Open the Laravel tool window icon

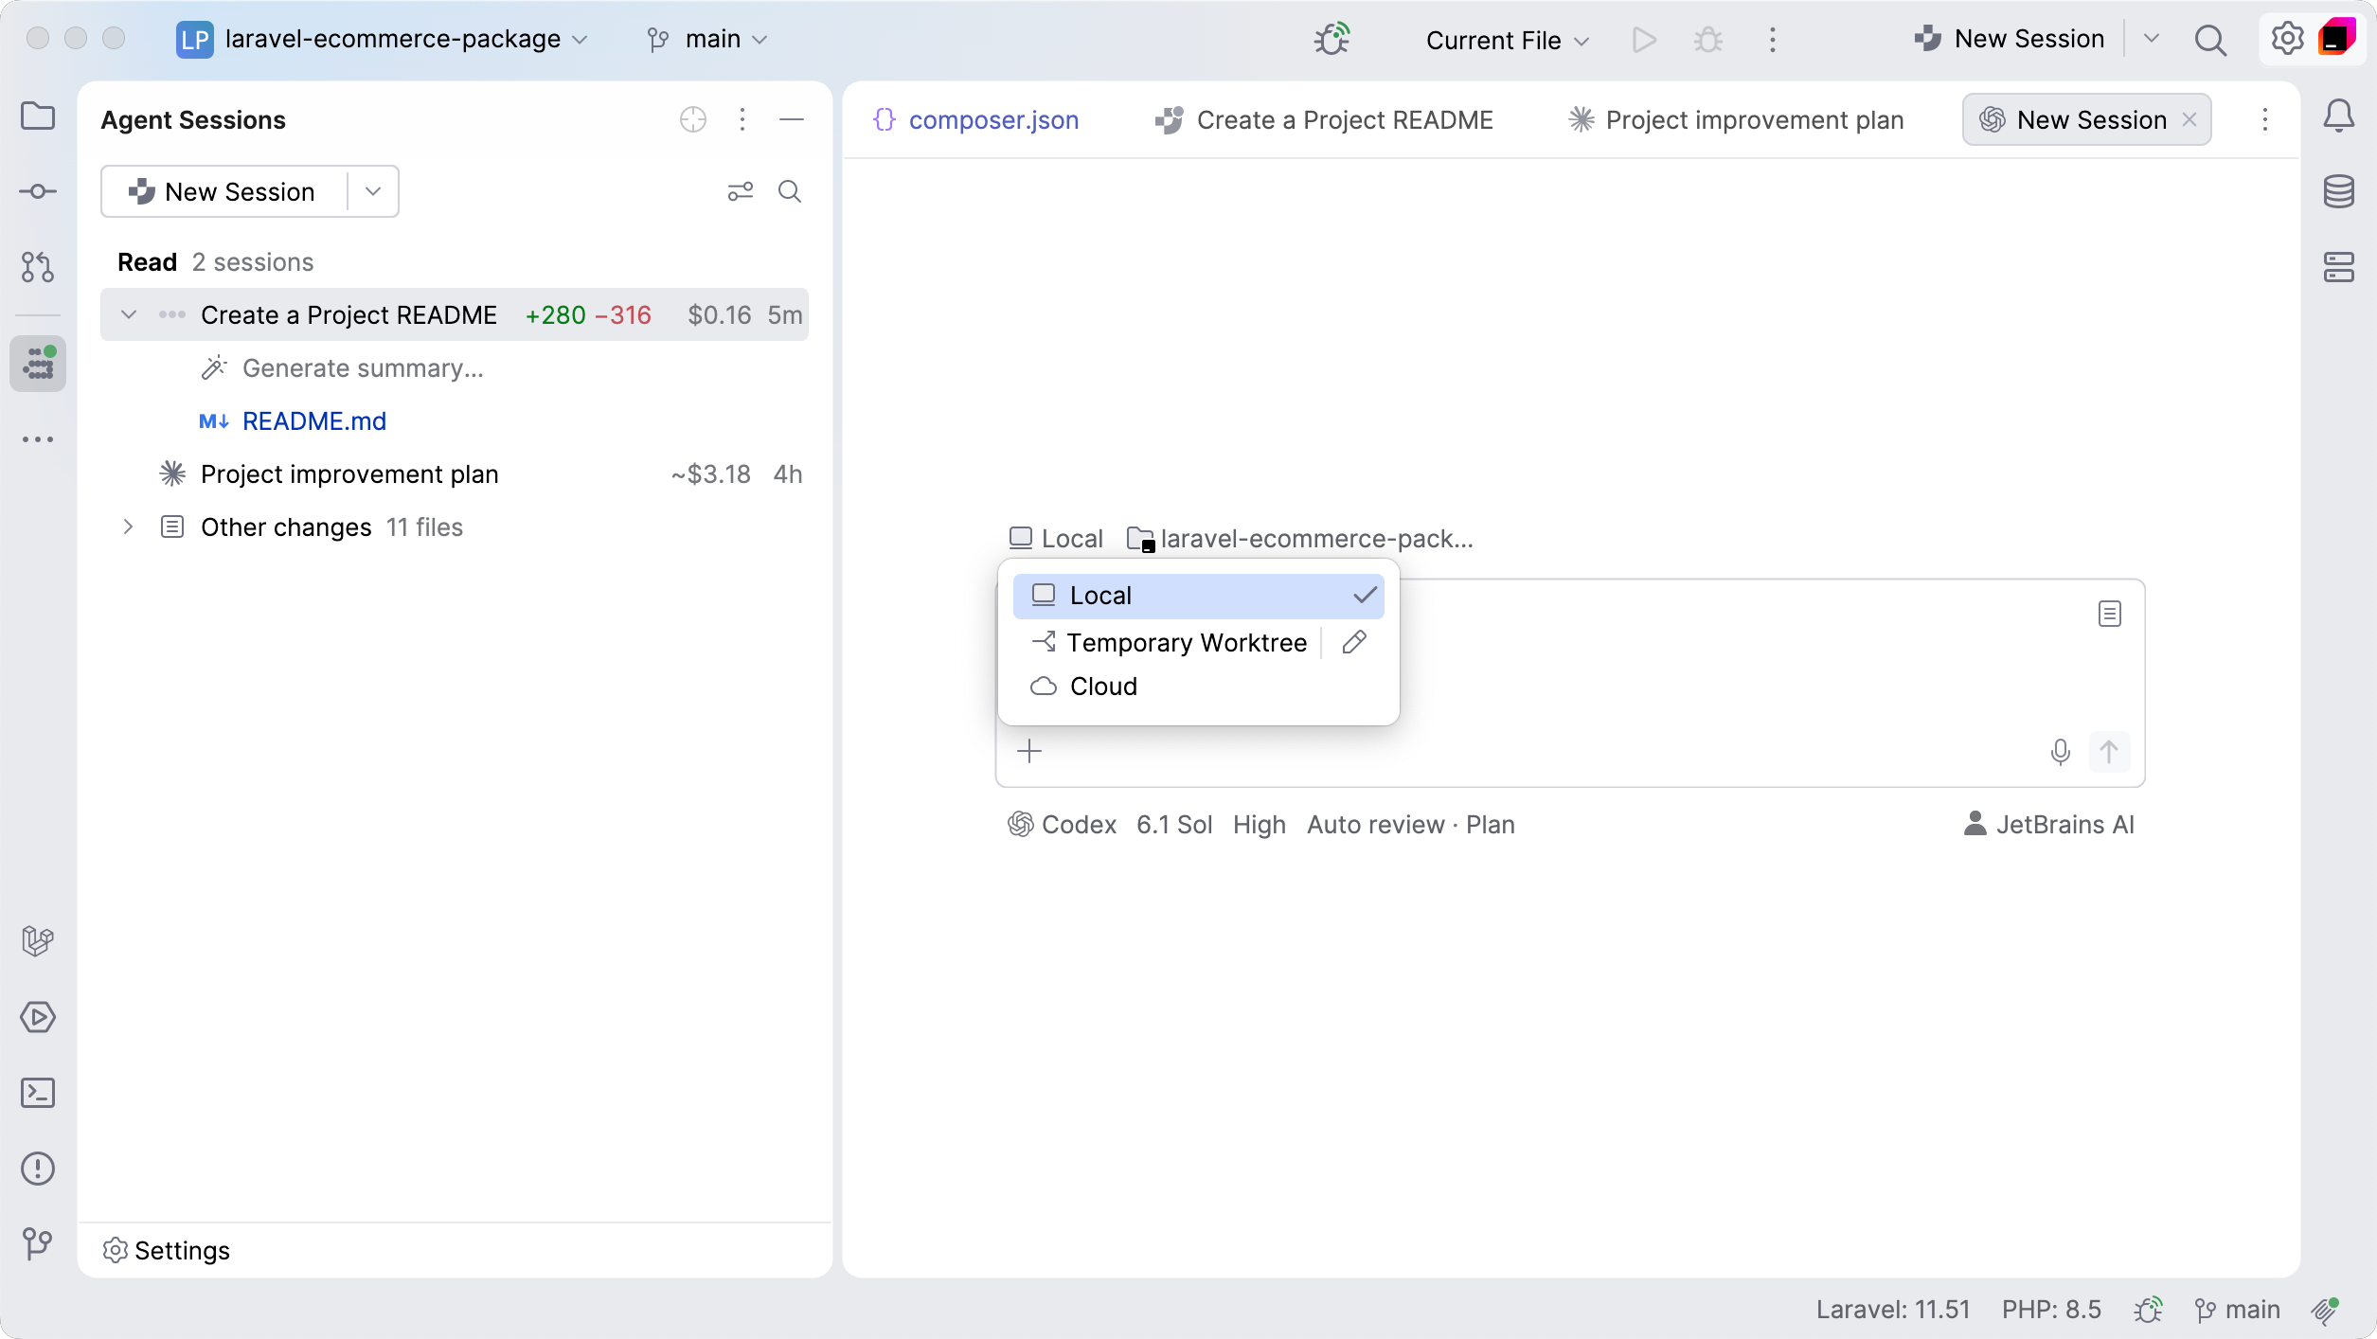(38, 941)
